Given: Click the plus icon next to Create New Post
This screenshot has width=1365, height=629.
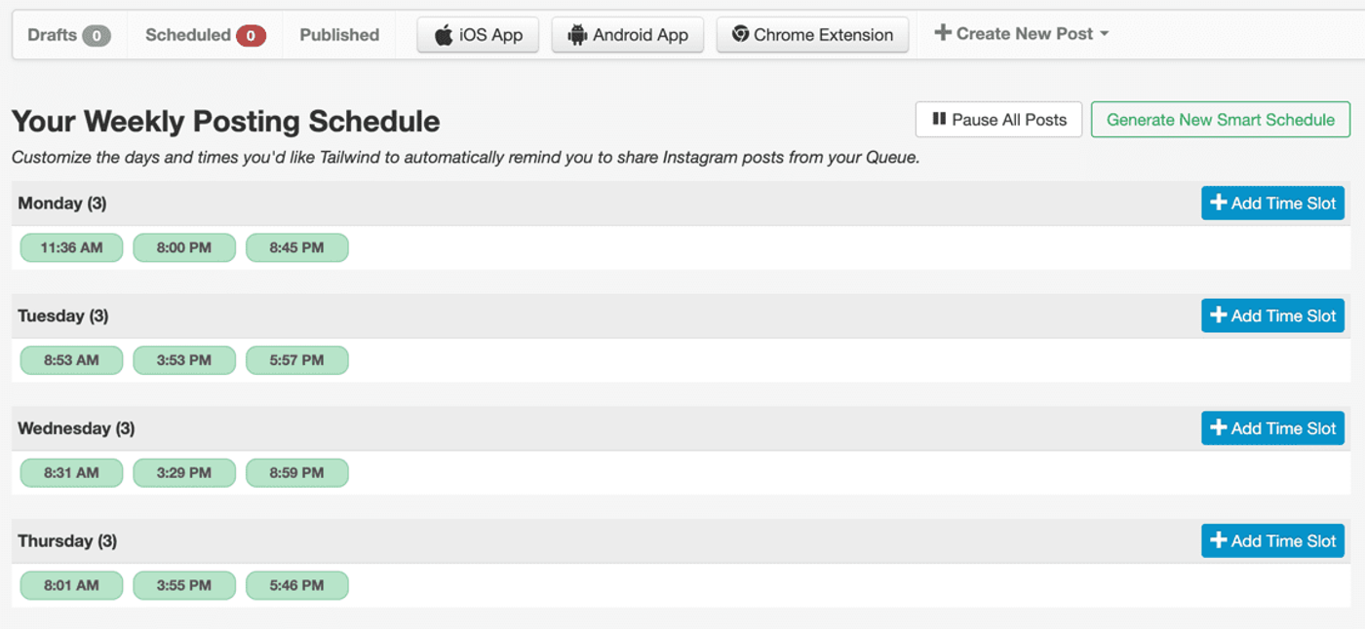Looking at the screenshot, I should point(943,32).
